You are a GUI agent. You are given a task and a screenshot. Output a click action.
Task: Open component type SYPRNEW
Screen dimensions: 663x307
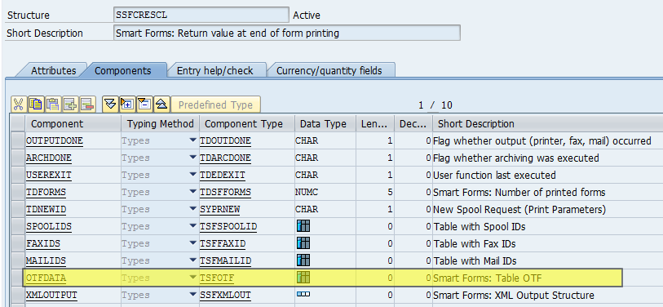[x=220, y=209]
